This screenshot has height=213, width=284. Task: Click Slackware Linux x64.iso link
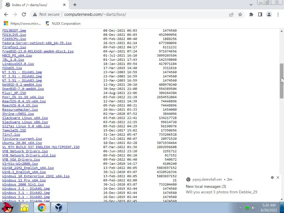click(25, 118)
